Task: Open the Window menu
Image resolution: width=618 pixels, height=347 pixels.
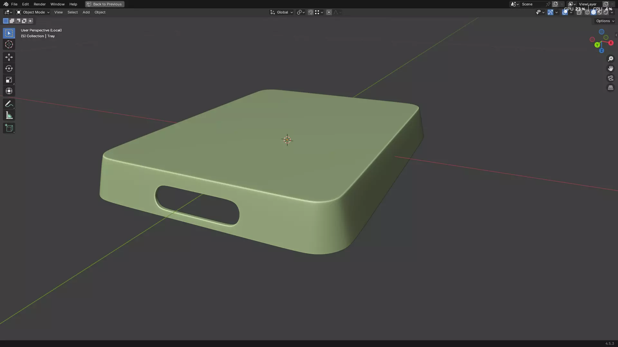Action: tap(57, 4)
